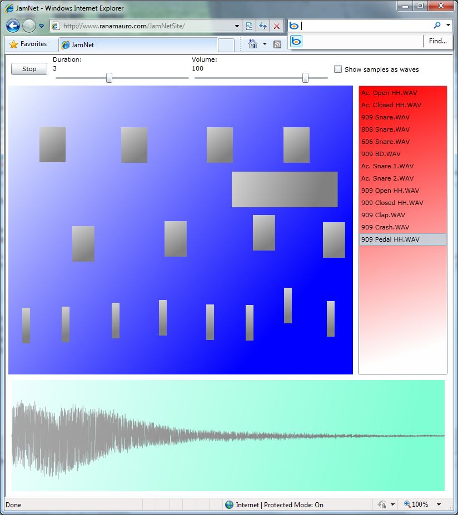Open the address bar history dropdown
Screen dimensions: 458x515
(x=237, y=26)
